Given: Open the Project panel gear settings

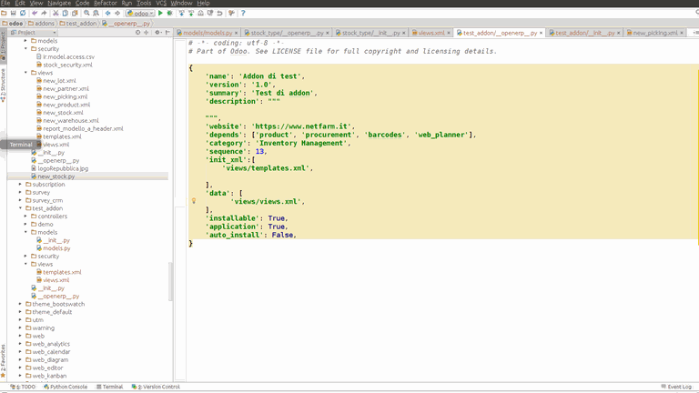Looking at the screenshot, I should [x=157, y=32].
